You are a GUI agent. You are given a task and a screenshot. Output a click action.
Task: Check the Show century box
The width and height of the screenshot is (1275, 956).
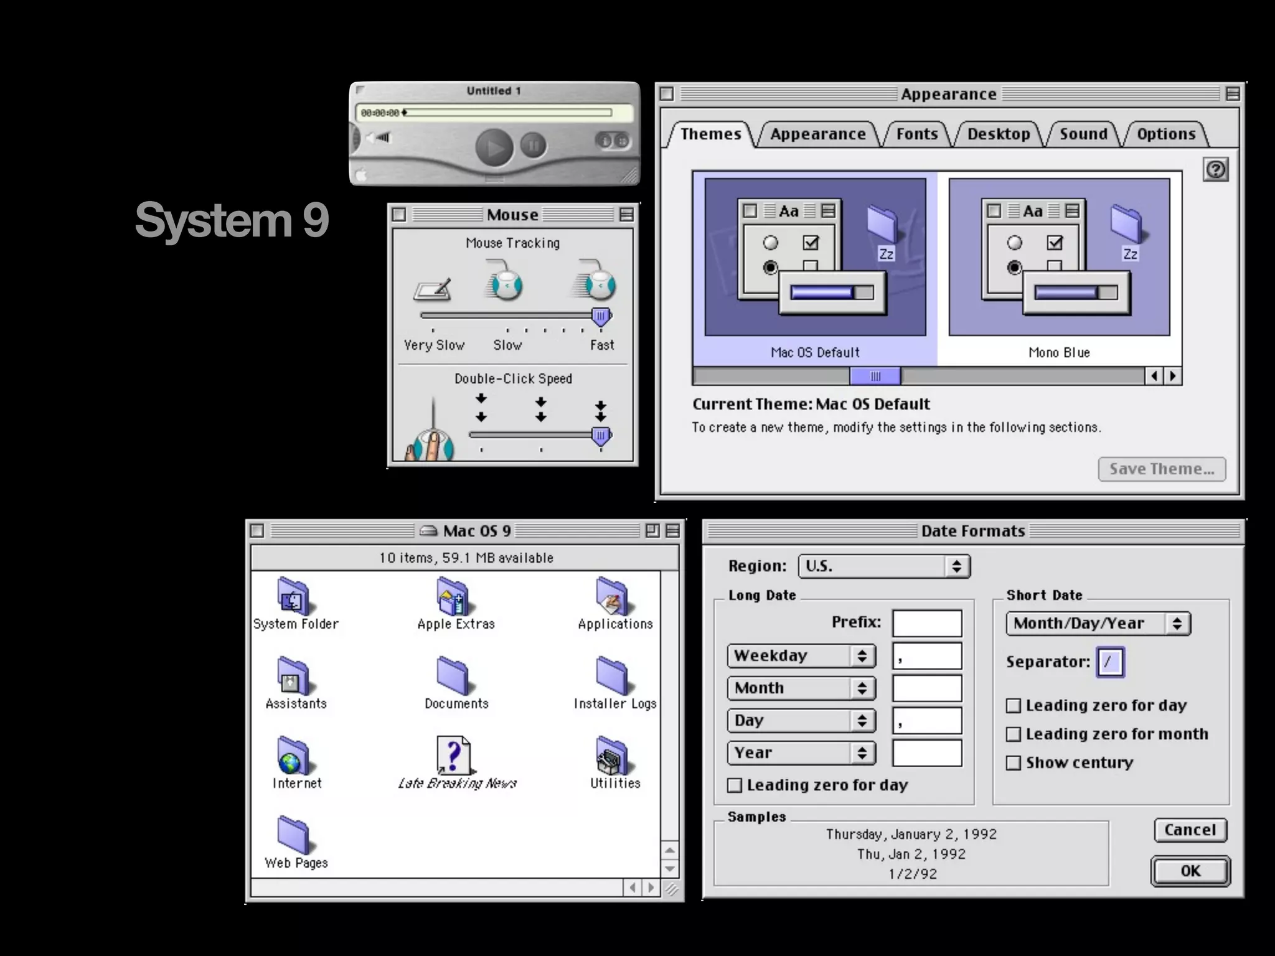(x=1014, y=763)
